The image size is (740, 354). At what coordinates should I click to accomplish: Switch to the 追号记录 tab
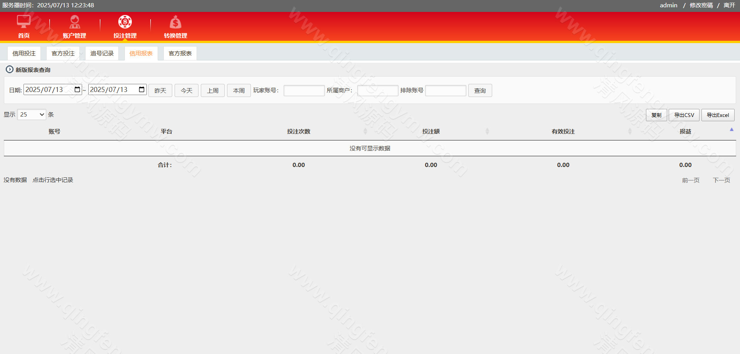pyautogui.click(x=102, y=53)
